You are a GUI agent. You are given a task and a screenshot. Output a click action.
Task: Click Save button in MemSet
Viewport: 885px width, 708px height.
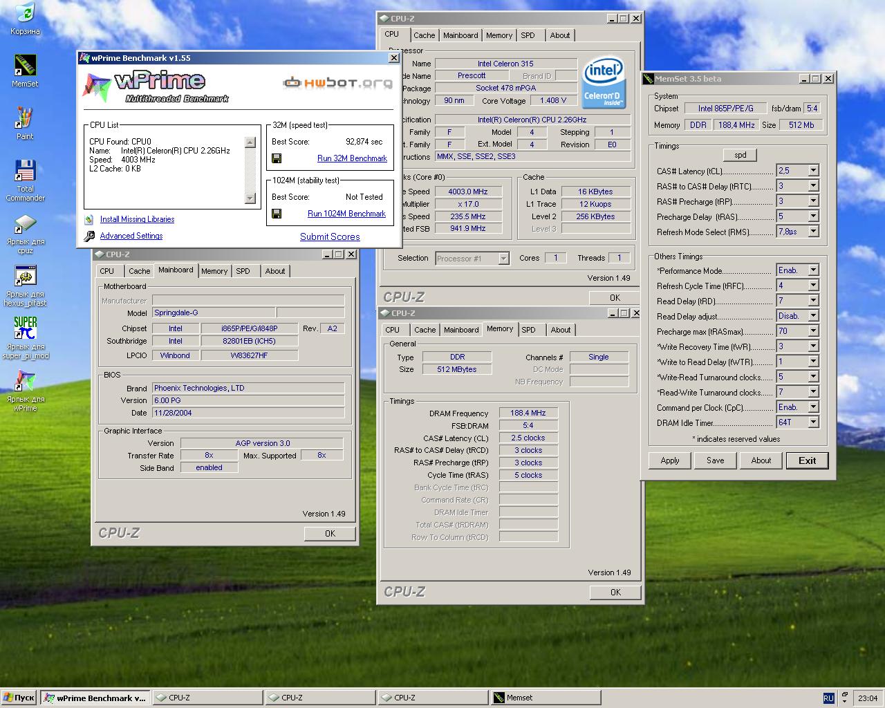pyautogui.click(x=716, y=460)
